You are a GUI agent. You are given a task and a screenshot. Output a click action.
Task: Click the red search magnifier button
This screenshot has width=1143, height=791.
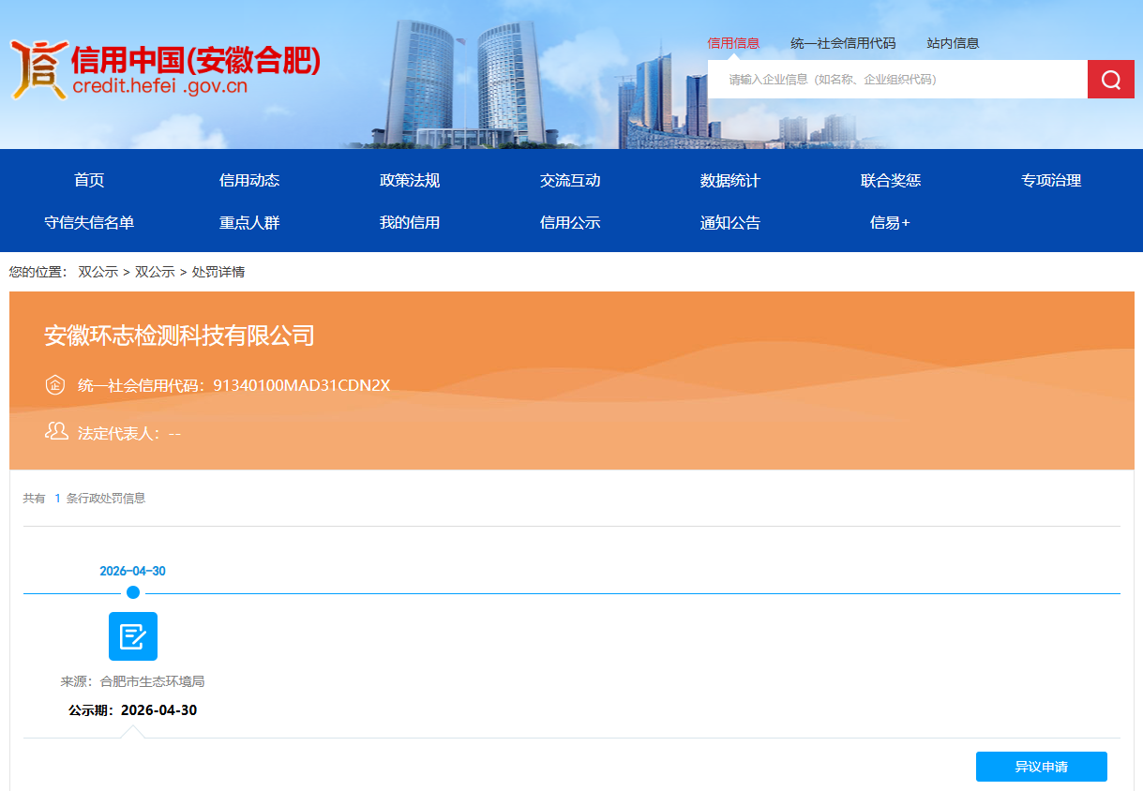click(1111, 80)
